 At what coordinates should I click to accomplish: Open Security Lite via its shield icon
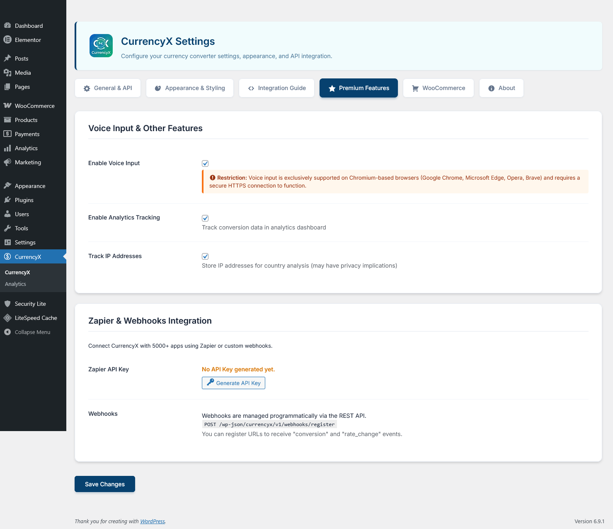point(7,304)
